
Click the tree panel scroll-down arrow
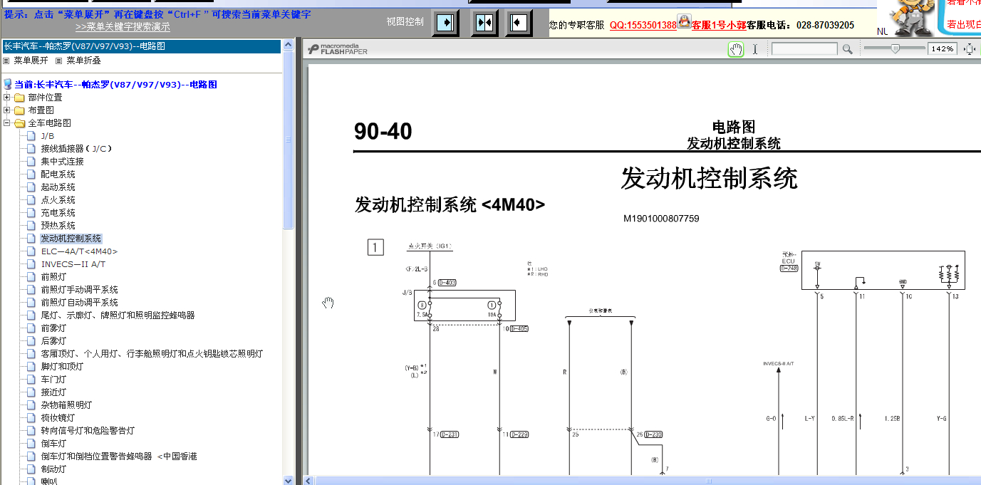coord(289,480)
